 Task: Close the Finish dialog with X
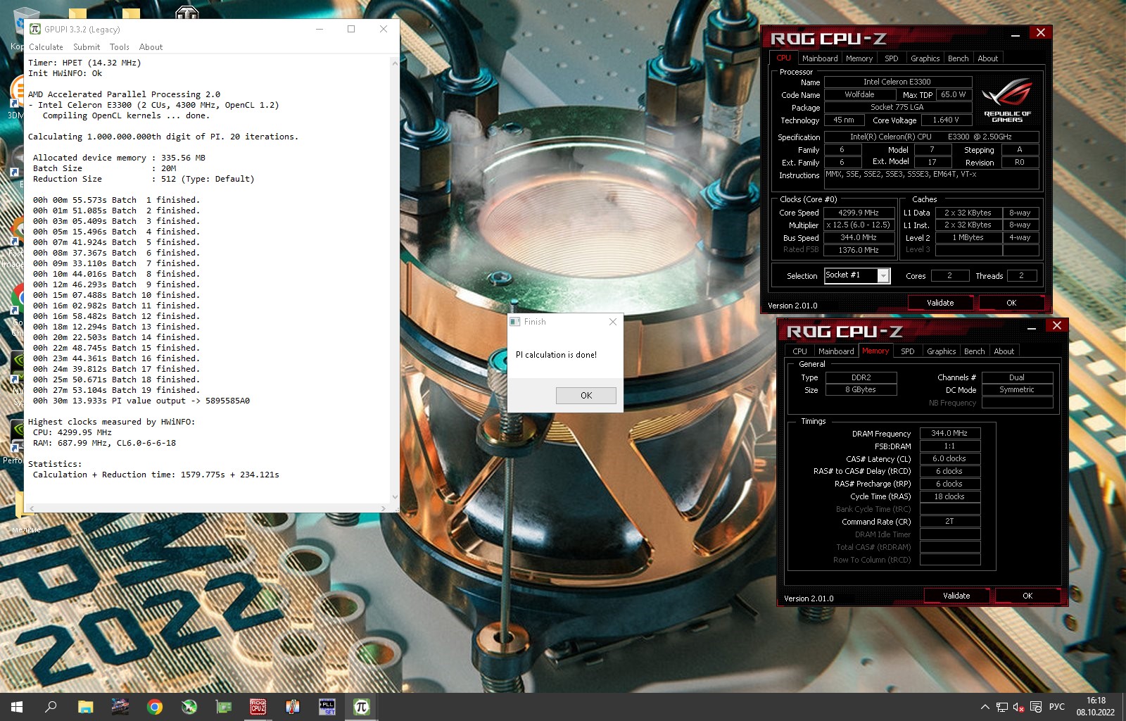613,322
